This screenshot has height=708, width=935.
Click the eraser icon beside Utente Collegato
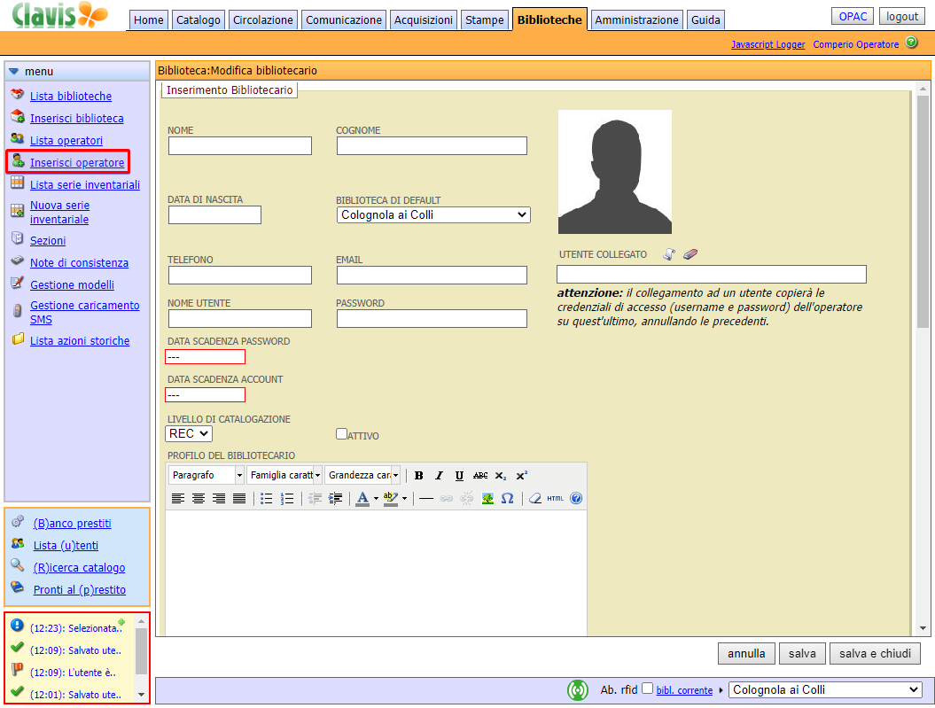tap(692, 254)
